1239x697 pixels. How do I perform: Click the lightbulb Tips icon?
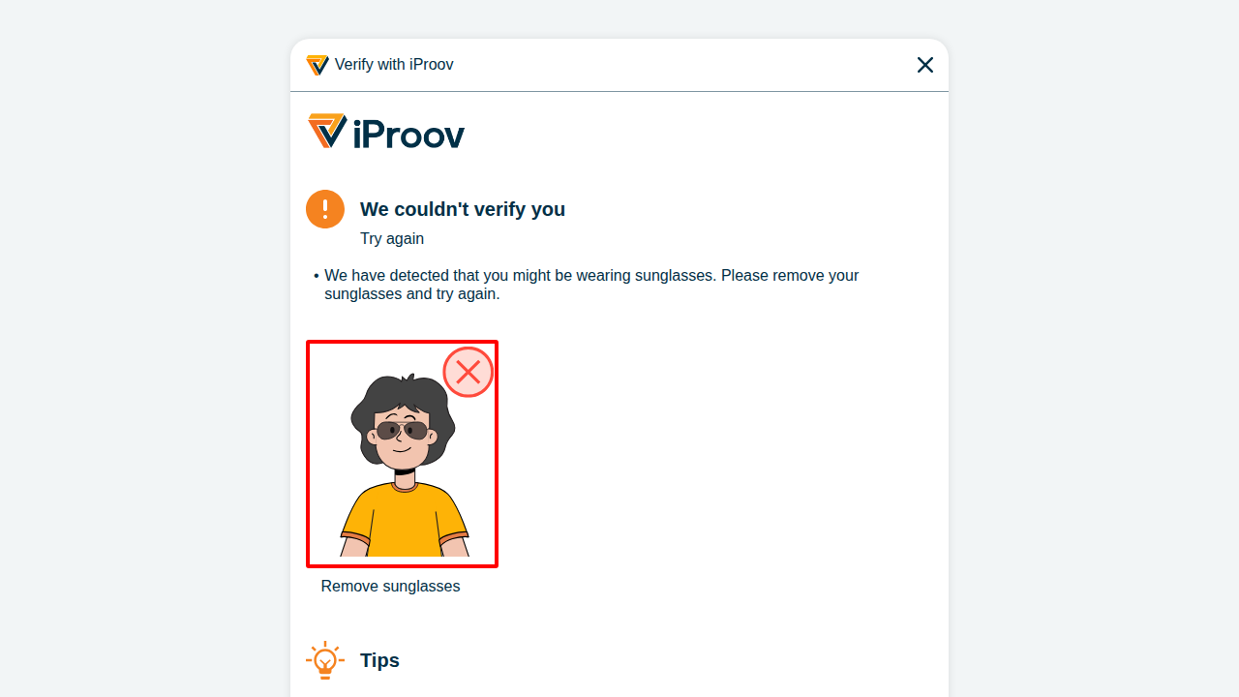325,660
